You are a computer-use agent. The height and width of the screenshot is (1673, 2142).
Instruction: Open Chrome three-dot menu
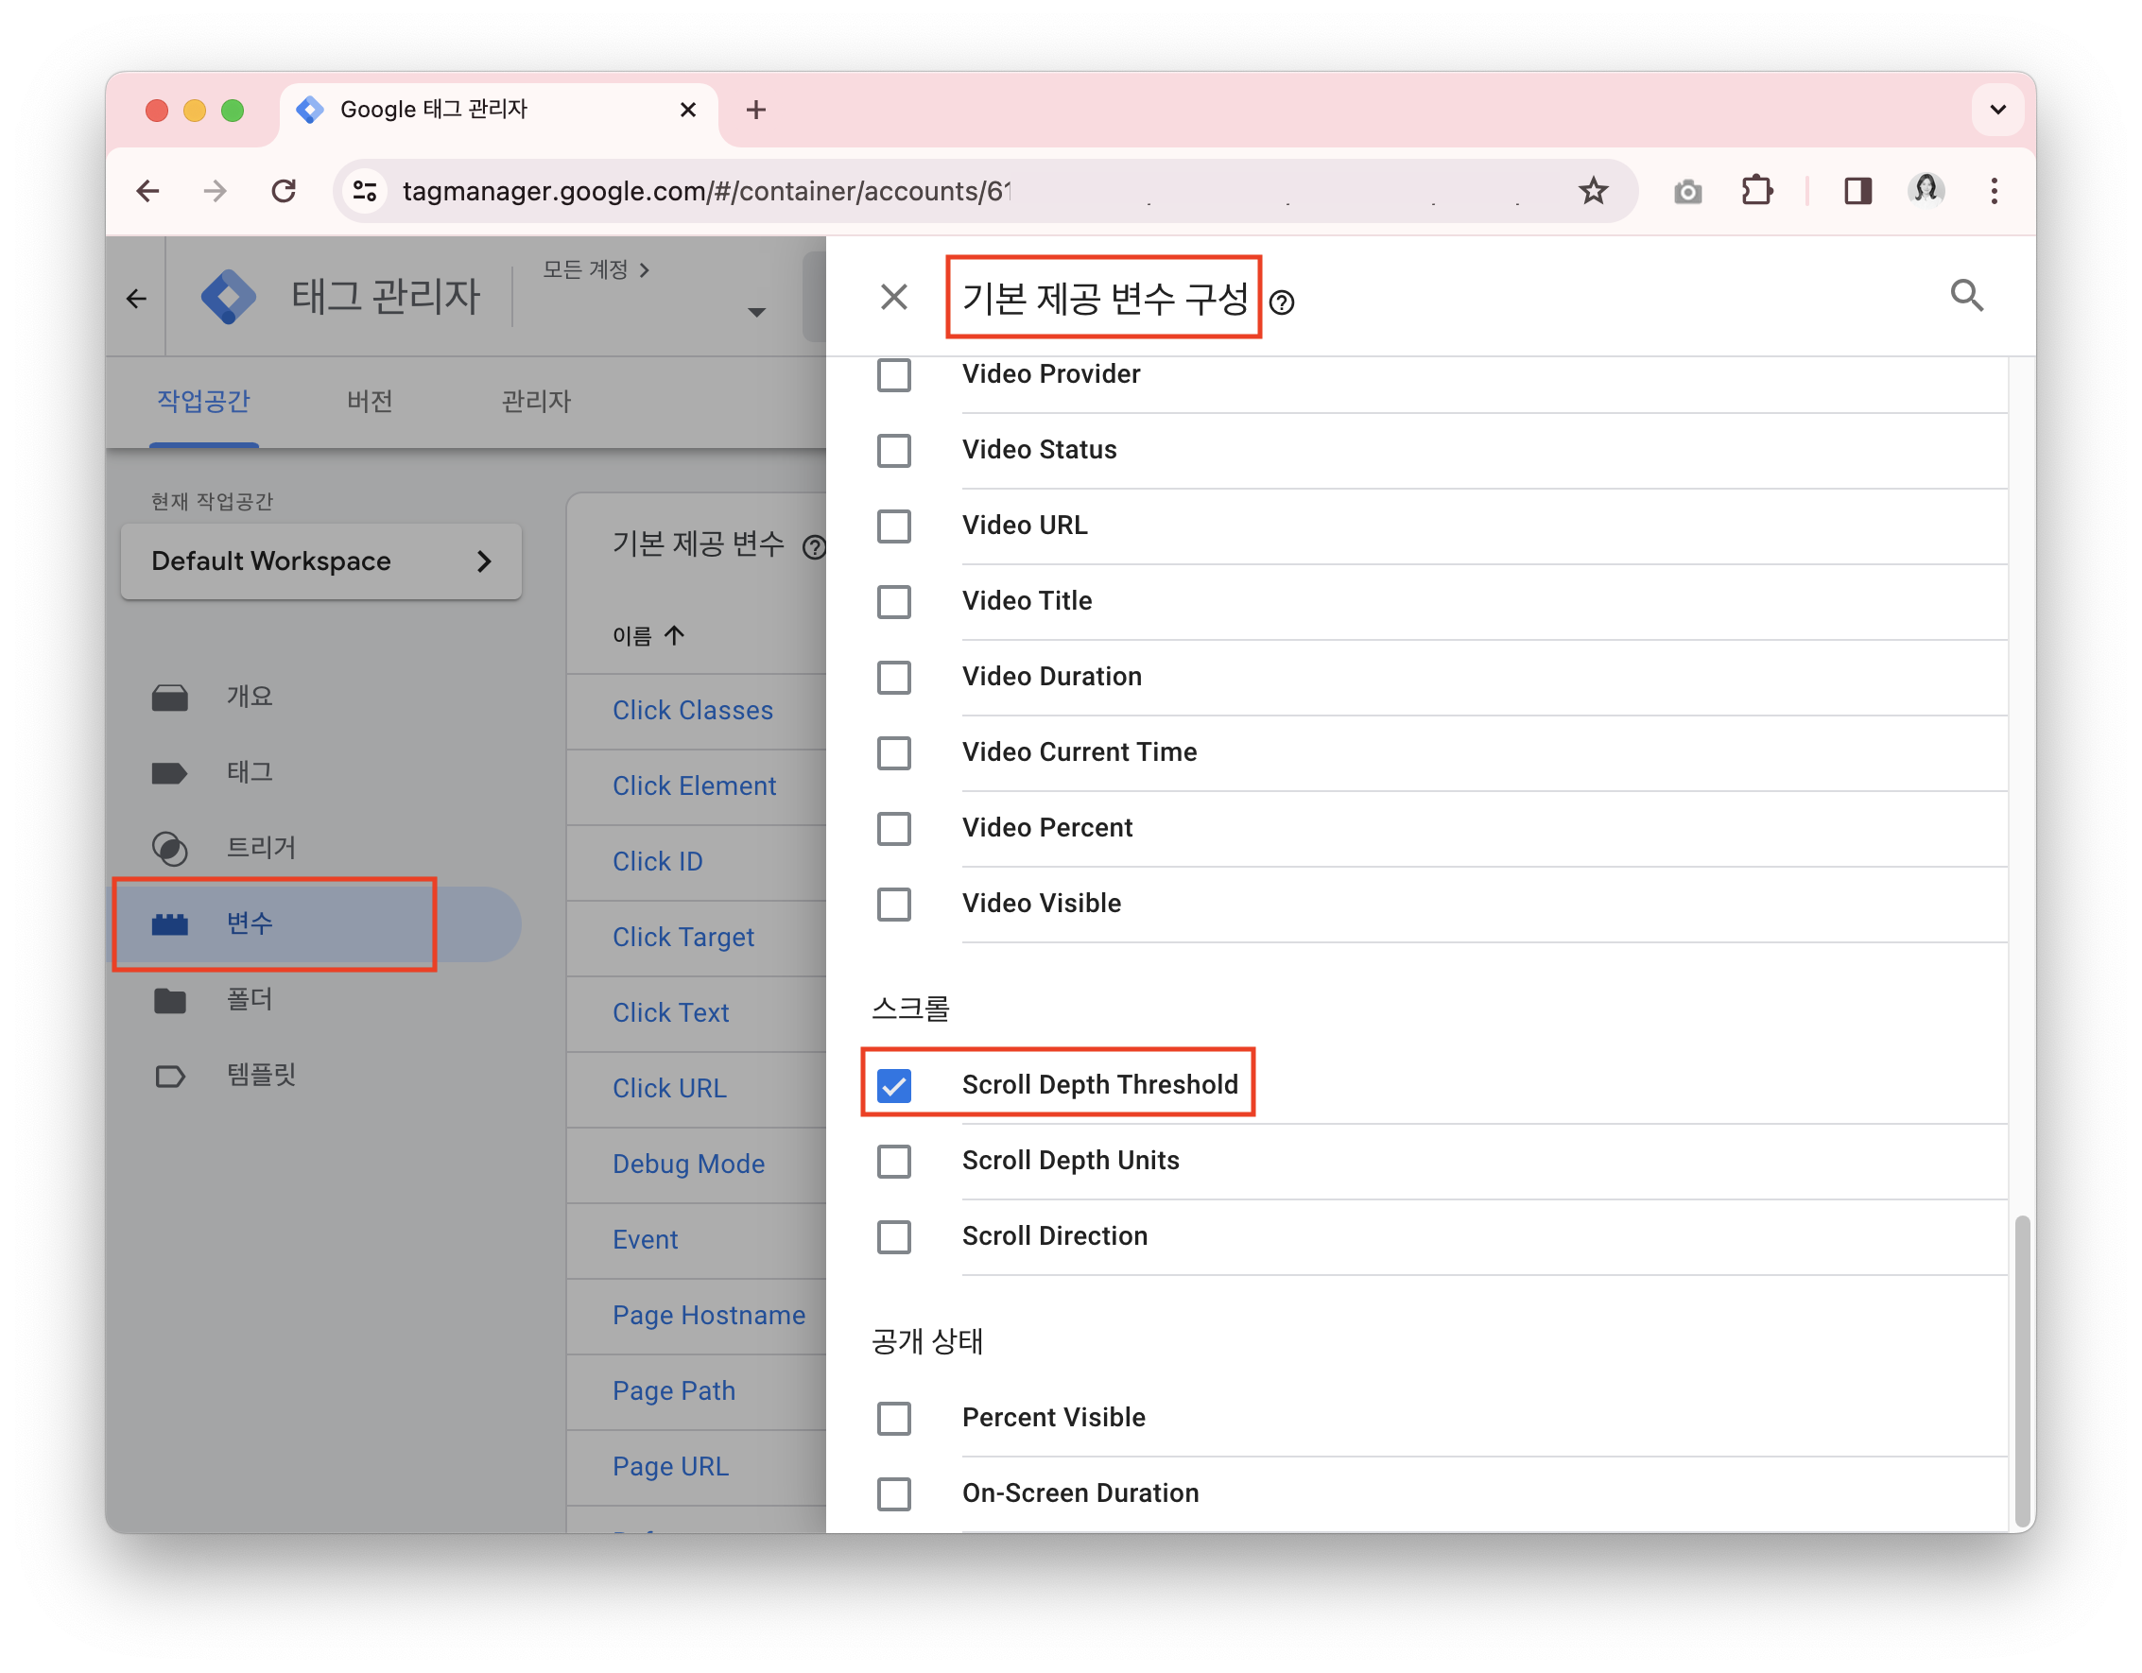1994,190
